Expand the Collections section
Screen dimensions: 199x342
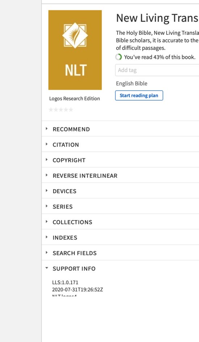click(x=120, y=222)
